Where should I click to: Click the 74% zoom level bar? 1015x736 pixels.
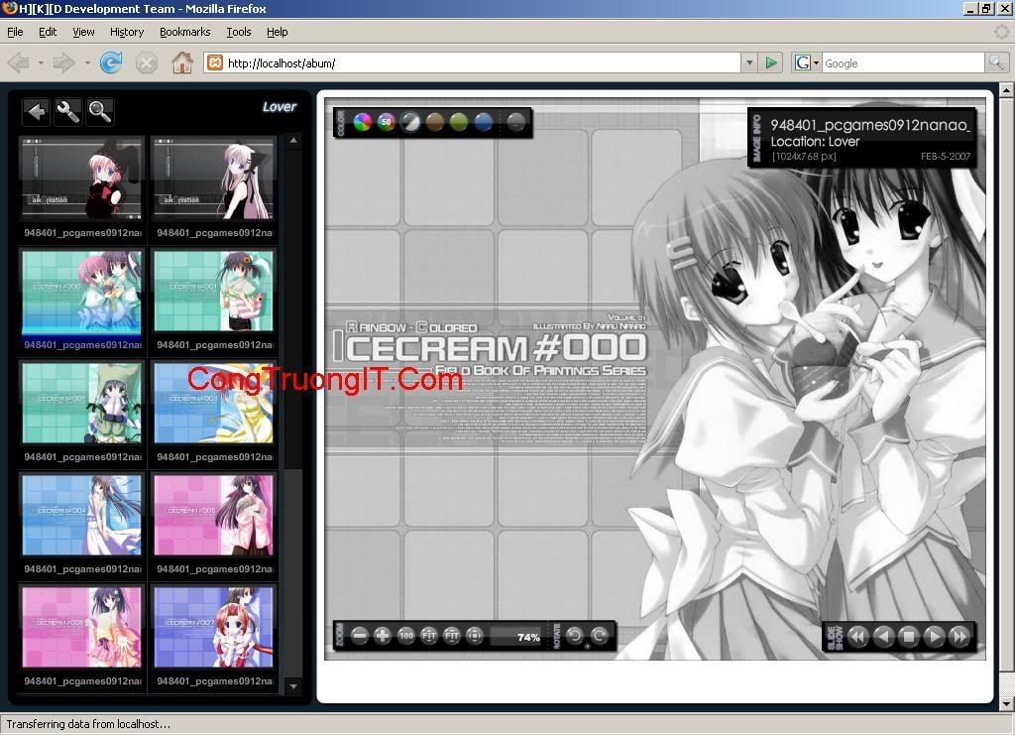click(x=515, y=636)
